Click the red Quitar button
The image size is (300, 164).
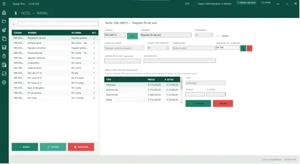coord(223,103)
